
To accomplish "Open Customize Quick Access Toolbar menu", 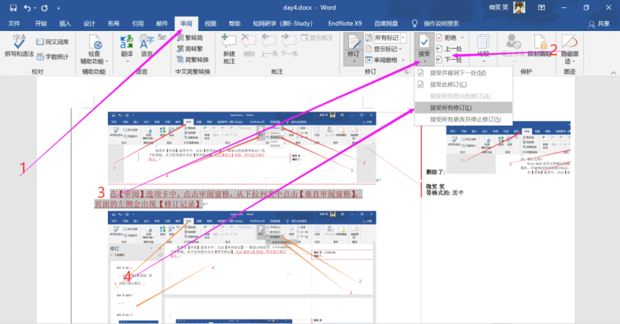I will point(58,8).
